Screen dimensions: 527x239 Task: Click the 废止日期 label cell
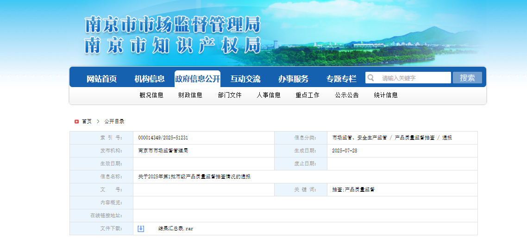point(301,164)
